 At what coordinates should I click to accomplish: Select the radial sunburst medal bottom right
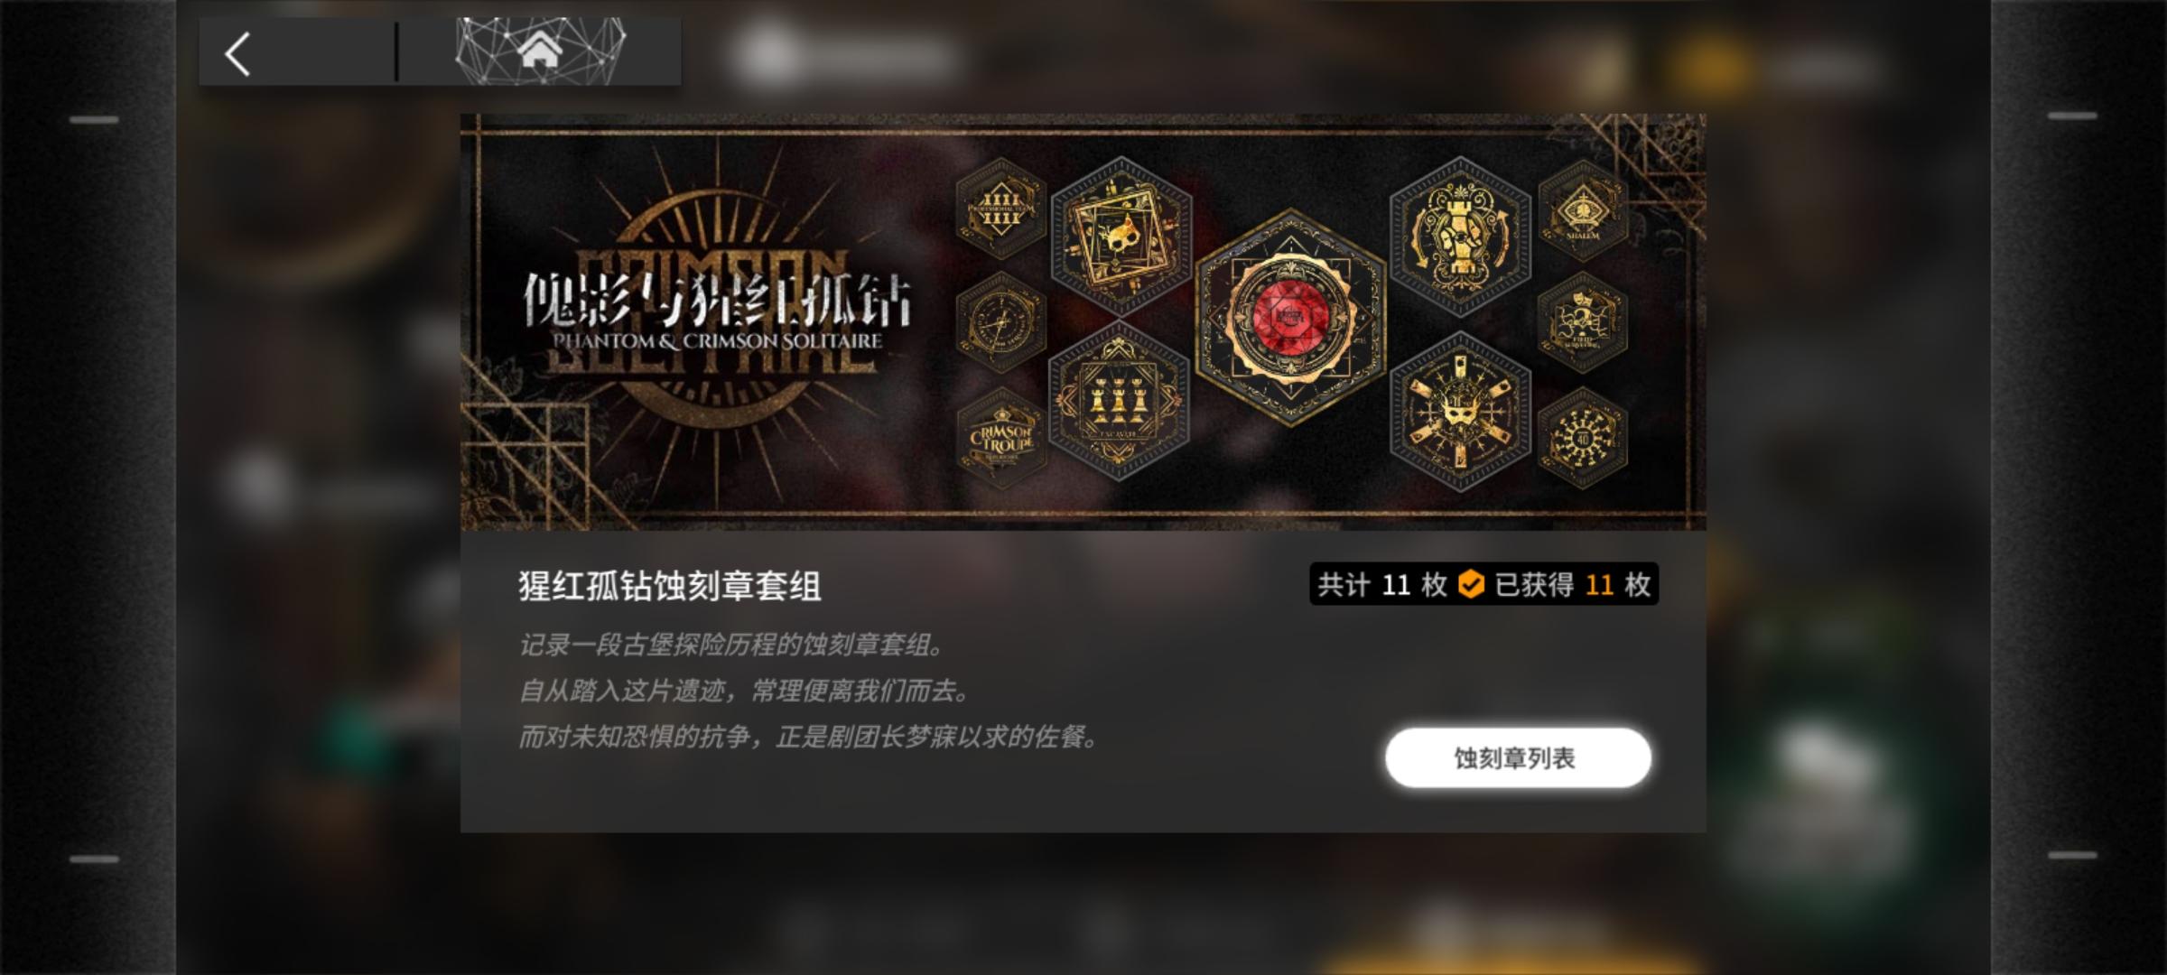1583,438
